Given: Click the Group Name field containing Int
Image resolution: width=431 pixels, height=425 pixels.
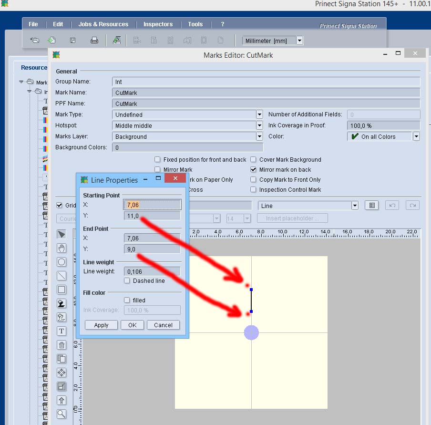Looking at the screenshot, I should click(x=266, y=82).
